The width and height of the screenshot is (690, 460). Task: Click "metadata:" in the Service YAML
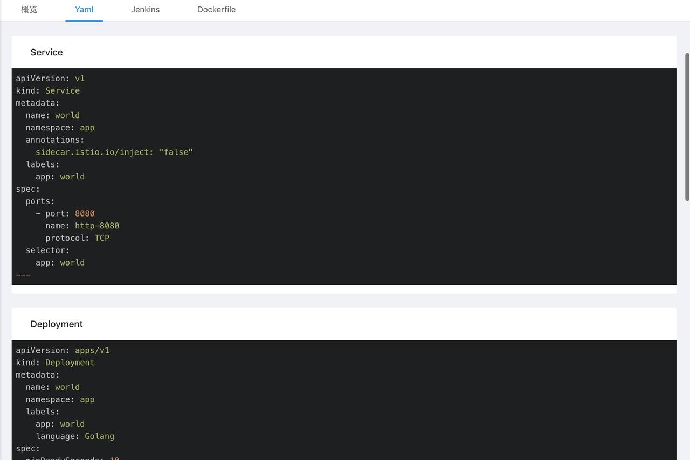(x=38, y=103)
